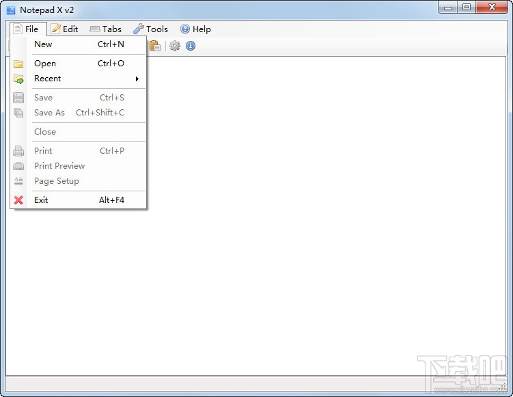Screen dimensions: 513x397
Task: Click the icon beside Page Setup
Action: (18, 181)
